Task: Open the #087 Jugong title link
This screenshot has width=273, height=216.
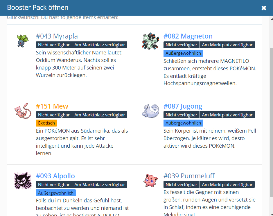Action: [x=183, y=106]
